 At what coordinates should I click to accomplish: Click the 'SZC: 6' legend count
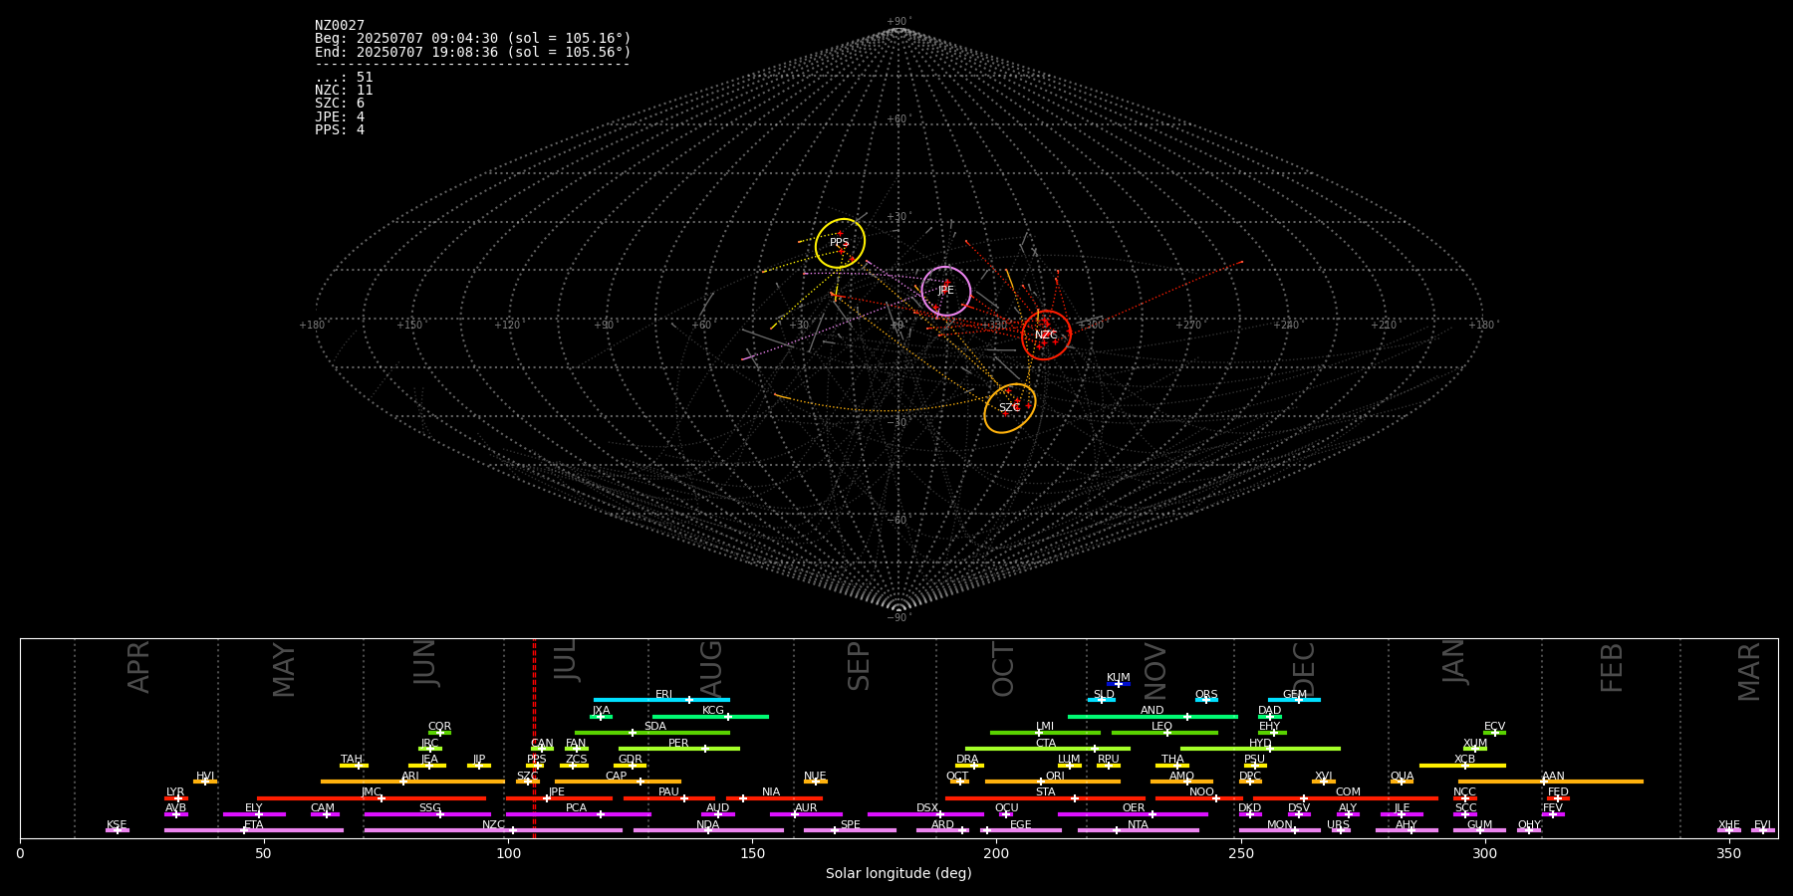point(340,104)
